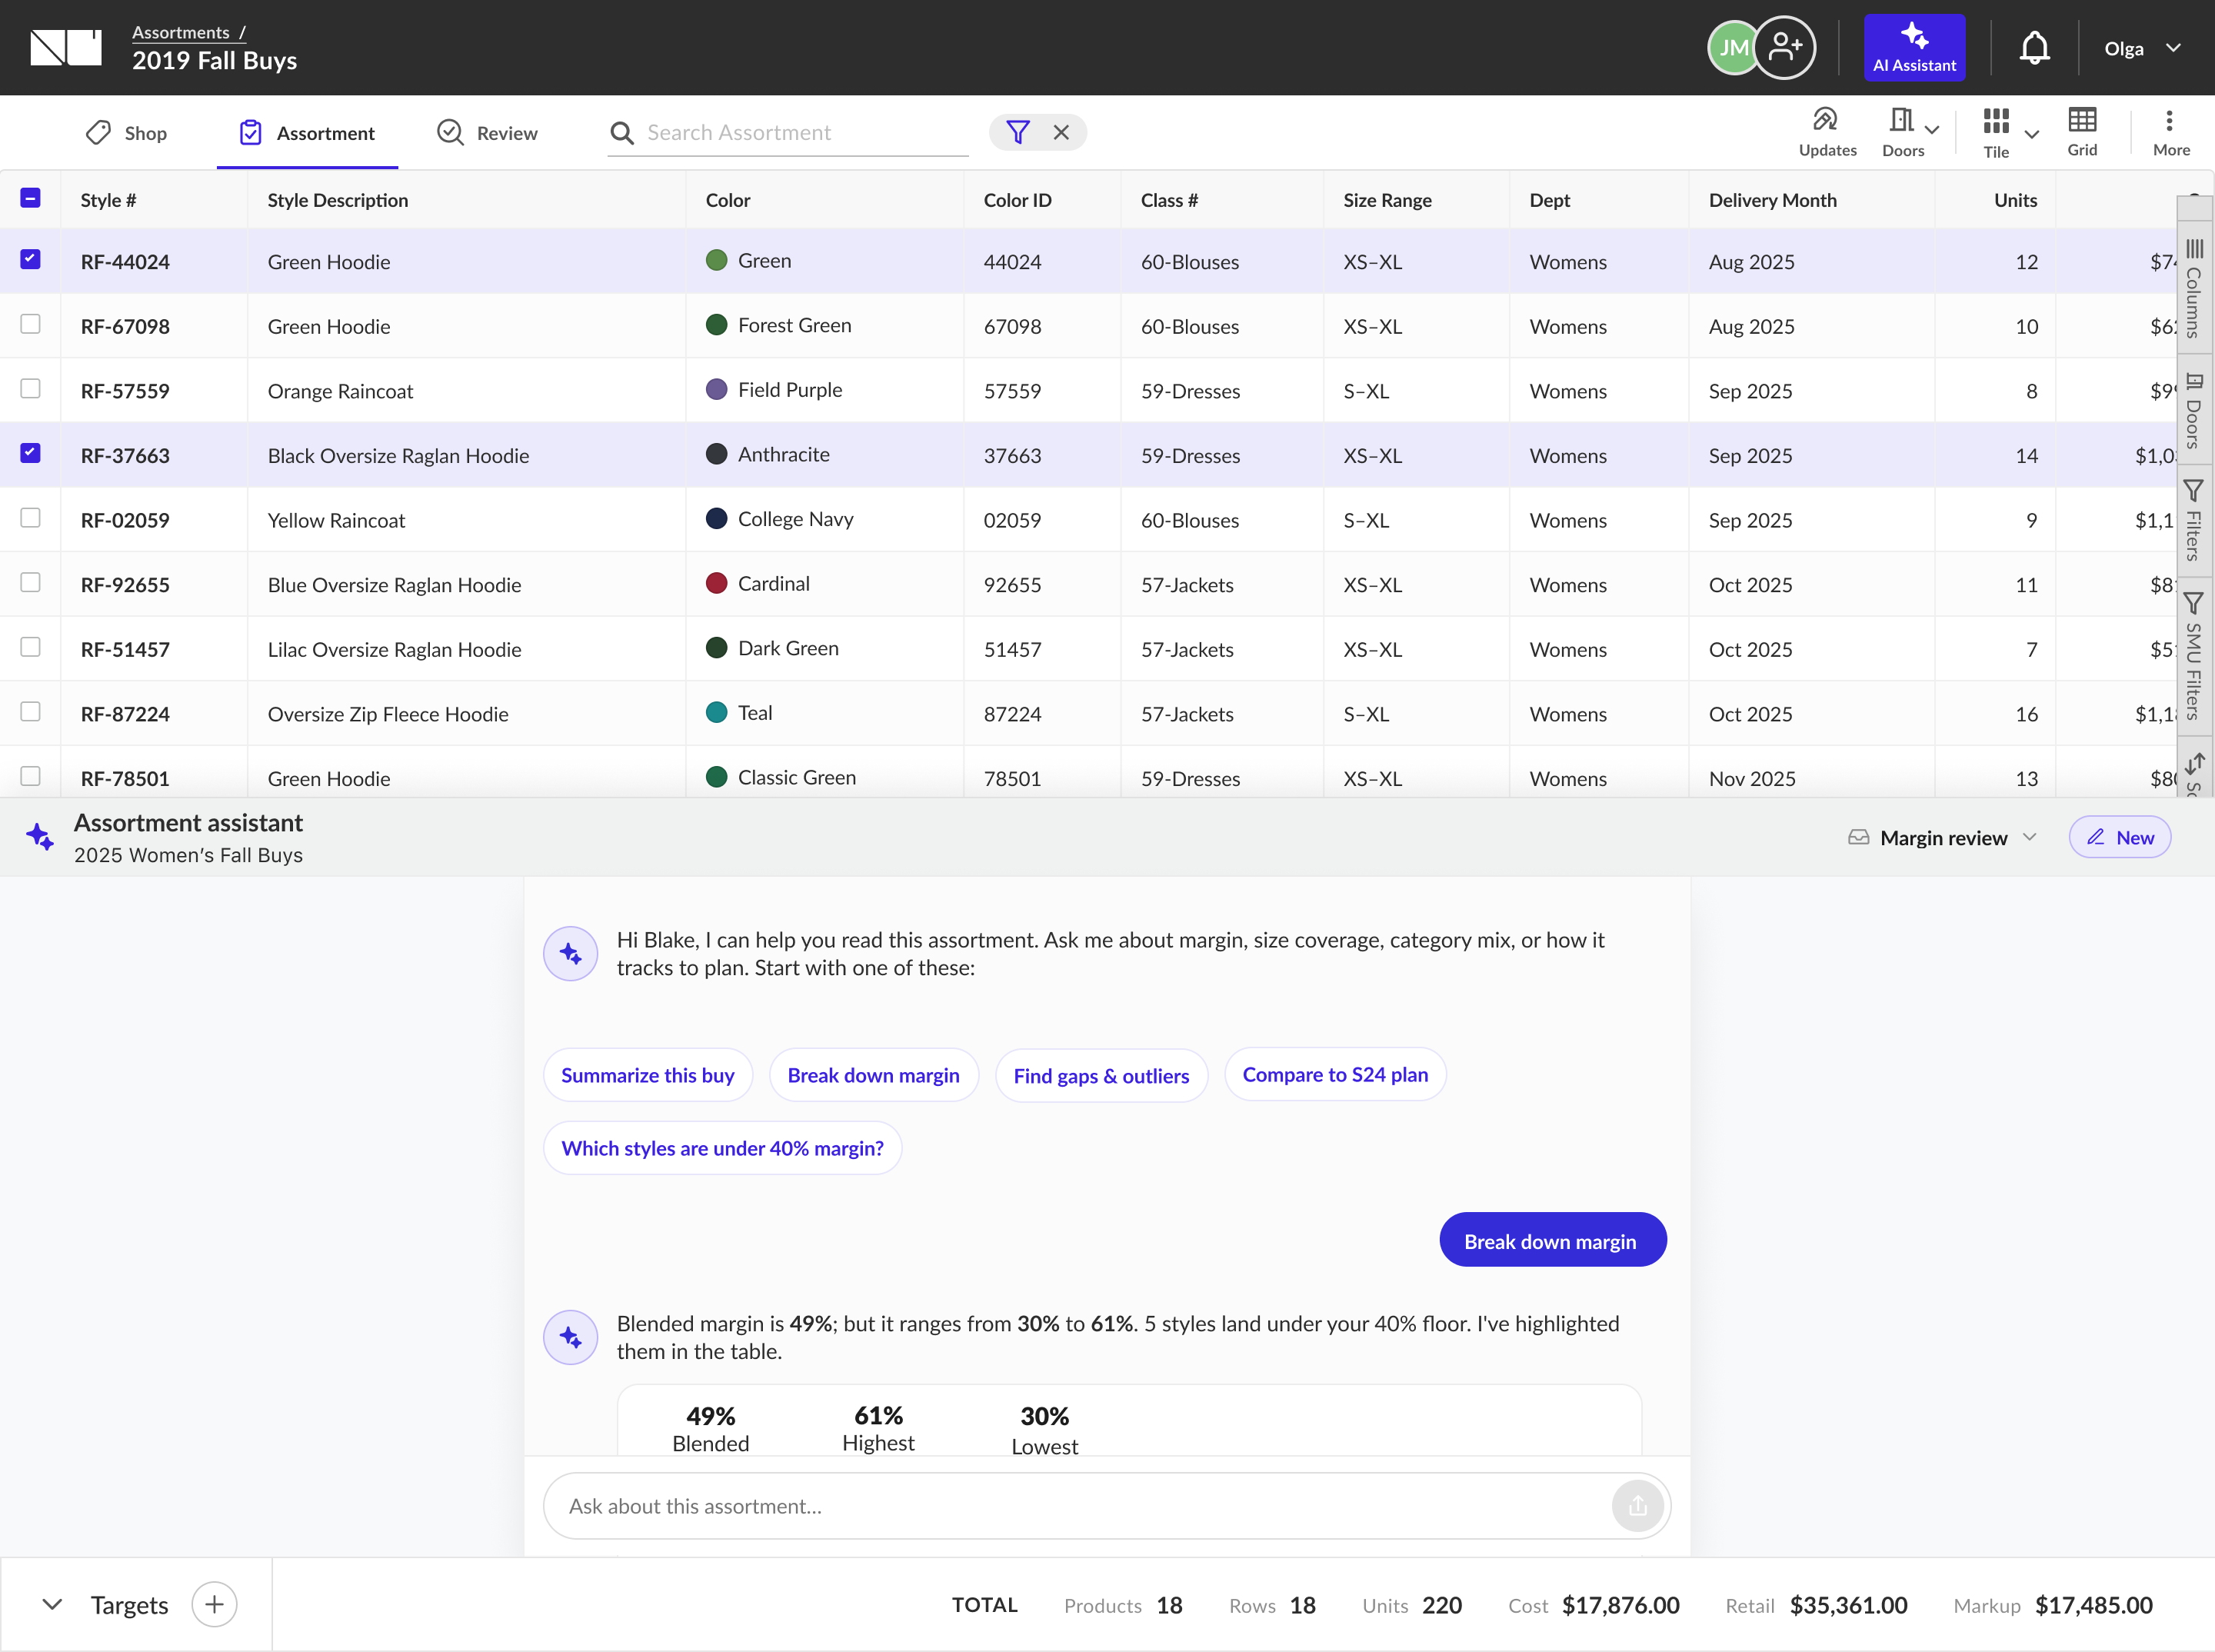Viewport: 2215px width, 1652px height.
Task: Check row RF-87224 checkbox
Action: 31,711
